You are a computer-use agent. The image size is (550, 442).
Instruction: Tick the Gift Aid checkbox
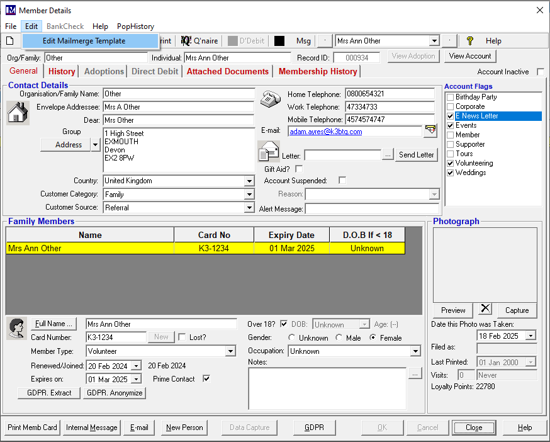point(299,169)
